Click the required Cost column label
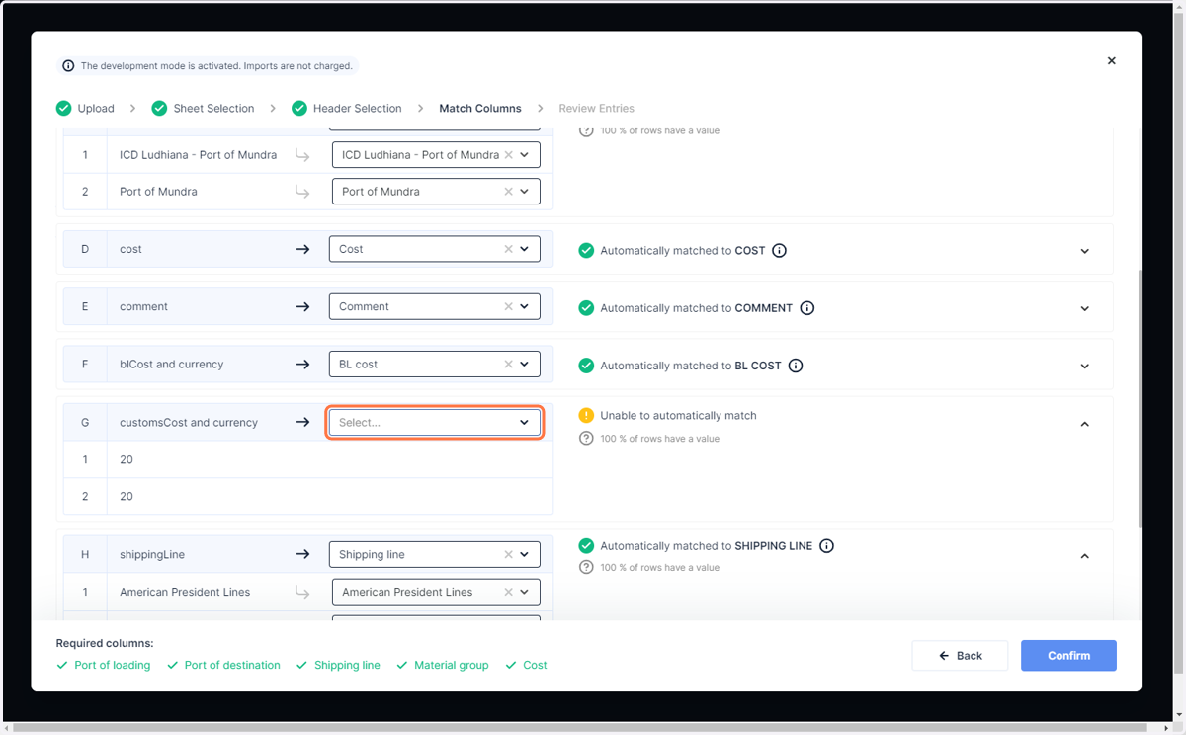 click(535, 666)
